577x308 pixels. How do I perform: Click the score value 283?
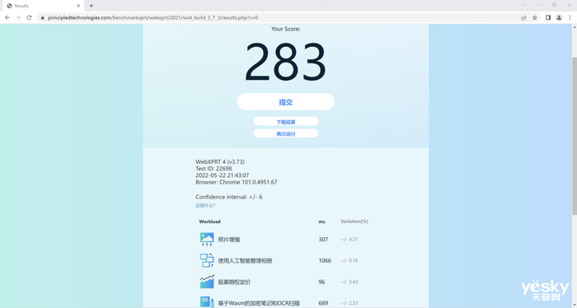285,62
